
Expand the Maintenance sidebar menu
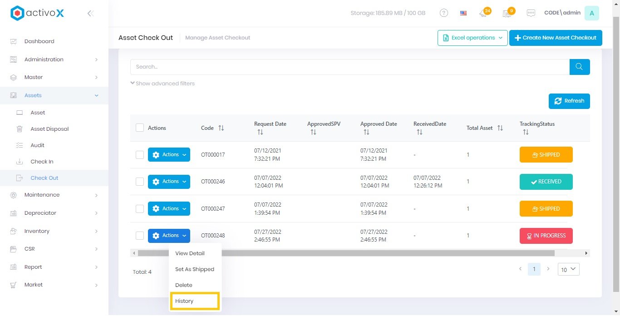point(54,195)
